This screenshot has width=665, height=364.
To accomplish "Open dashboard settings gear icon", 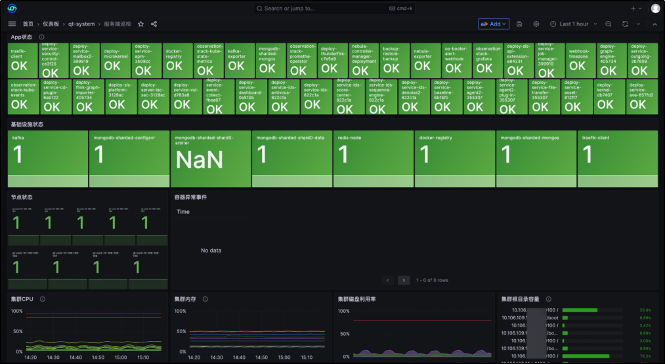I will point(536,24).
